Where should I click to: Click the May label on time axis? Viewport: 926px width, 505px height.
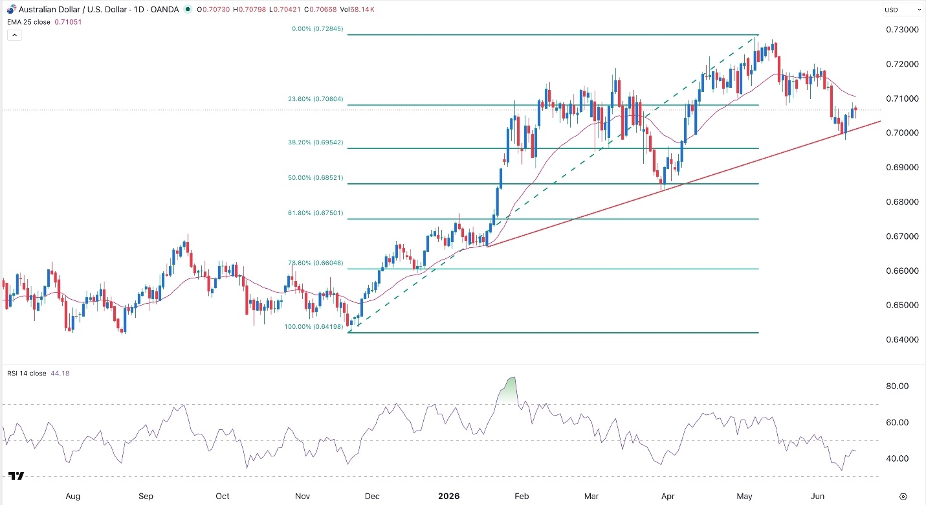click(744, 497)
